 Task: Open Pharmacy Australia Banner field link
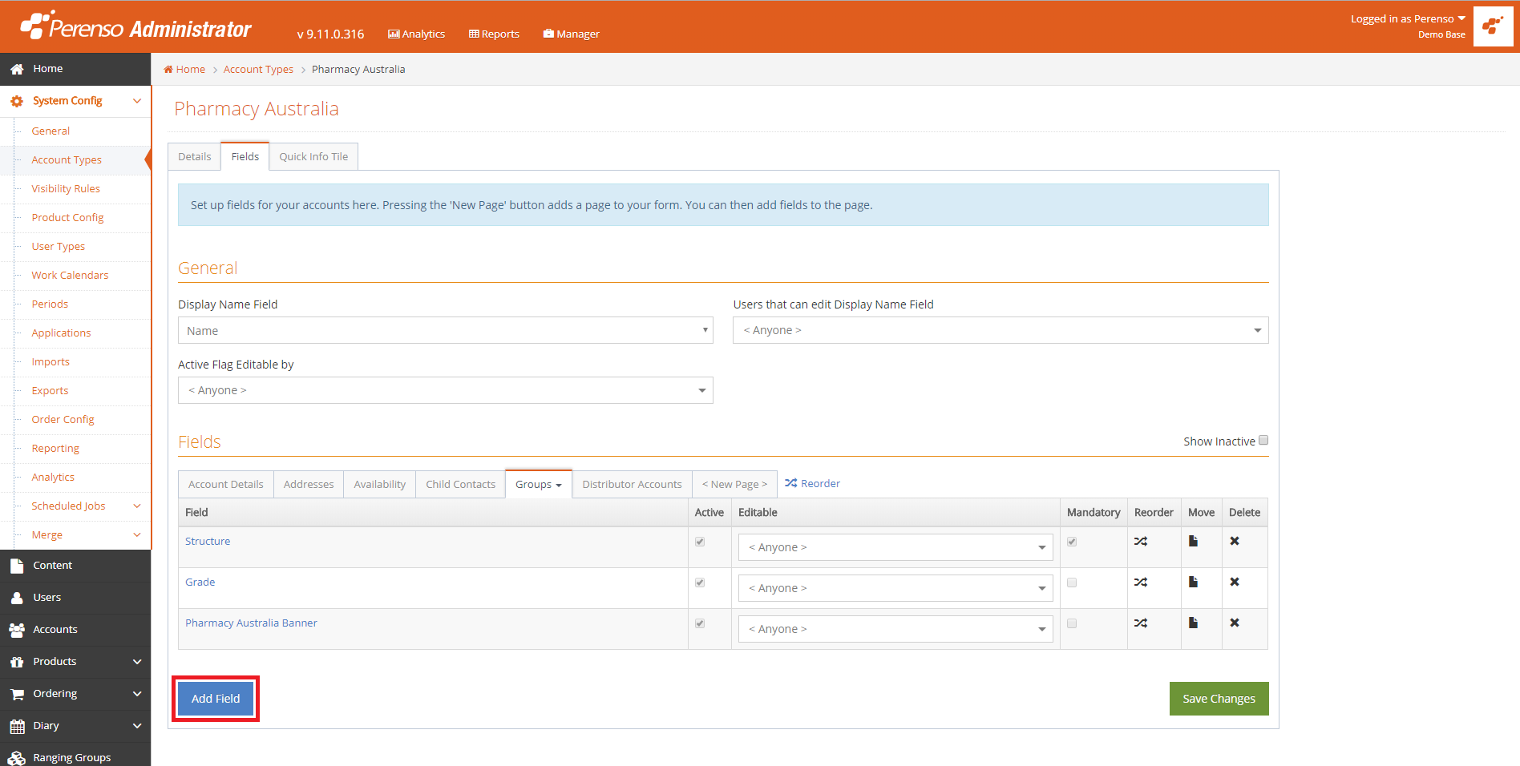(251, 623)
